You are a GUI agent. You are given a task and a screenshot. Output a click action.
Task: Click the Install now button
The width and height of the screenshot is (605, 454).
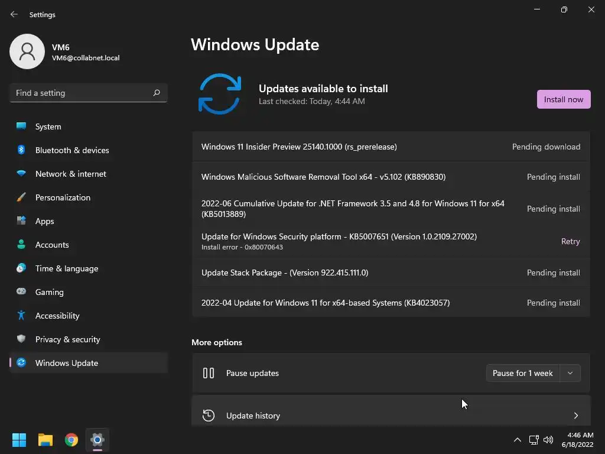pyautogui.click(x=563, y=99)
